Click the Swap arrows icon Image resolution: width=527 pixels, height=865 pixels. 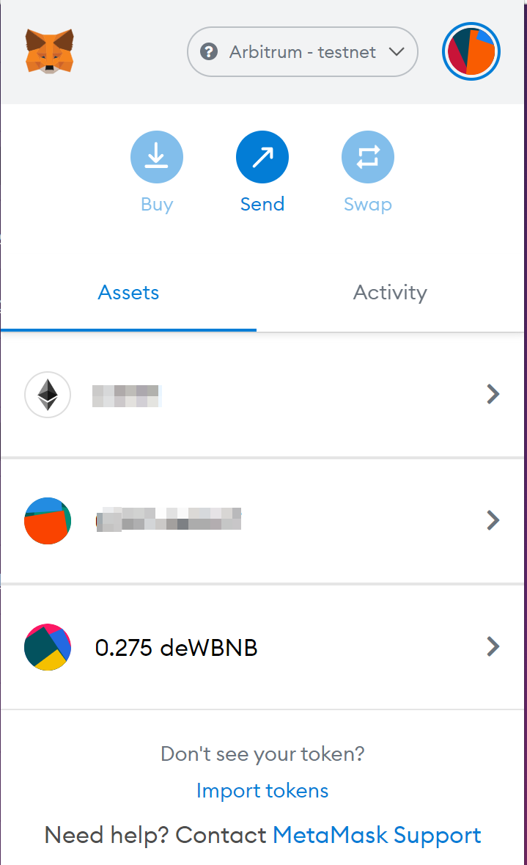click(x=367, y=156)
